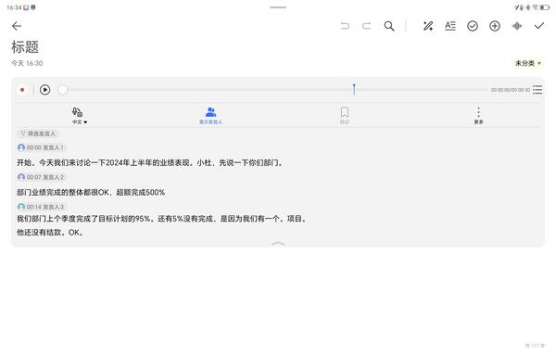556x356 pixels.
Task: Select the 00:00 发言人1 speaker tag
Action: (x=42, y=147)
